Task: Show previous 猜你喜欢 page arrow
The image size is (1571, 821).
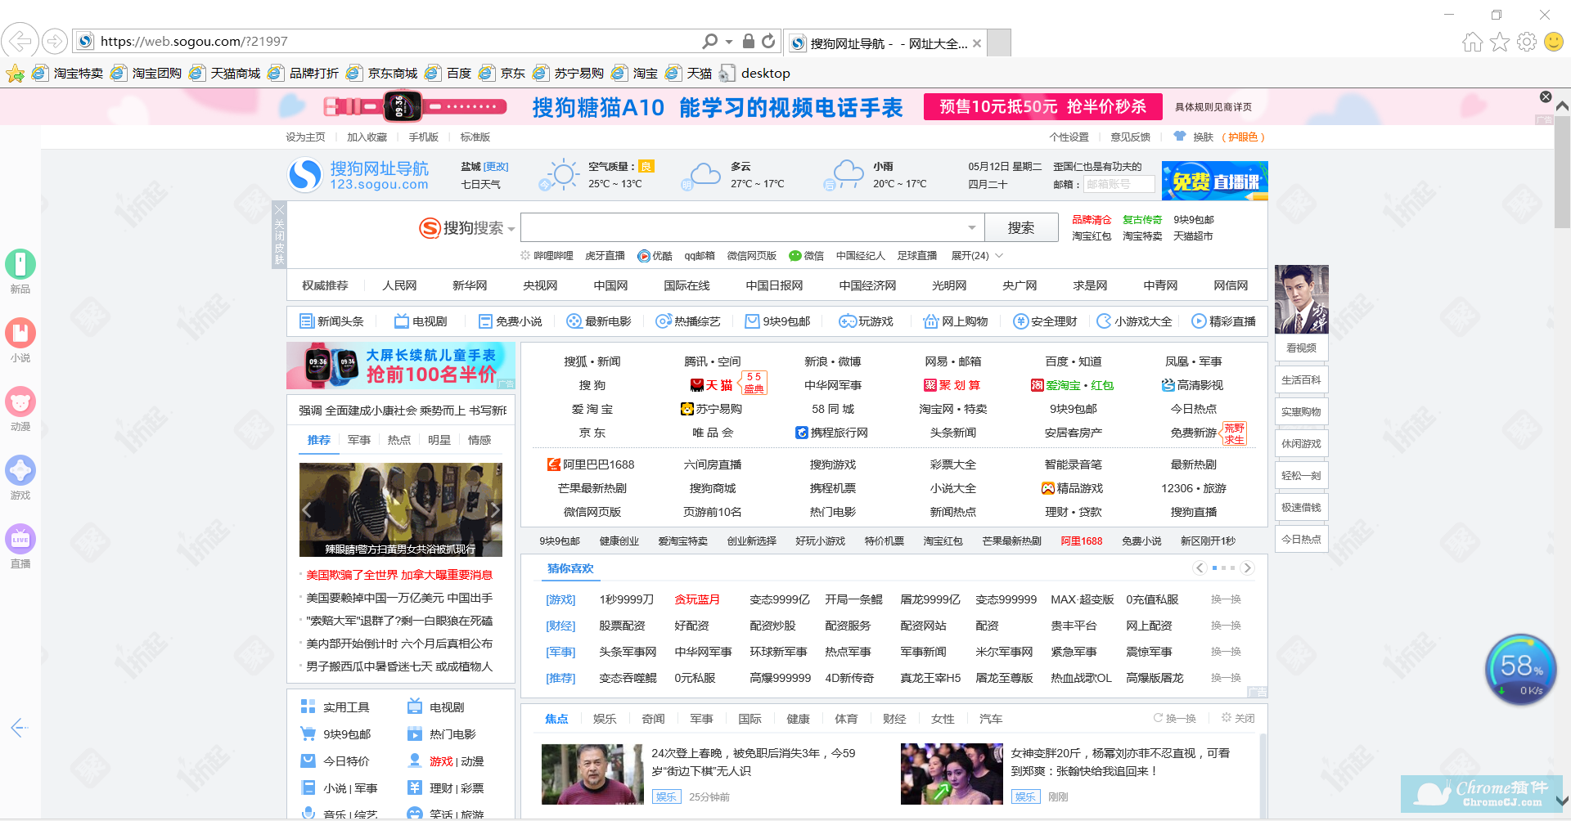Action: (1200, 568)
